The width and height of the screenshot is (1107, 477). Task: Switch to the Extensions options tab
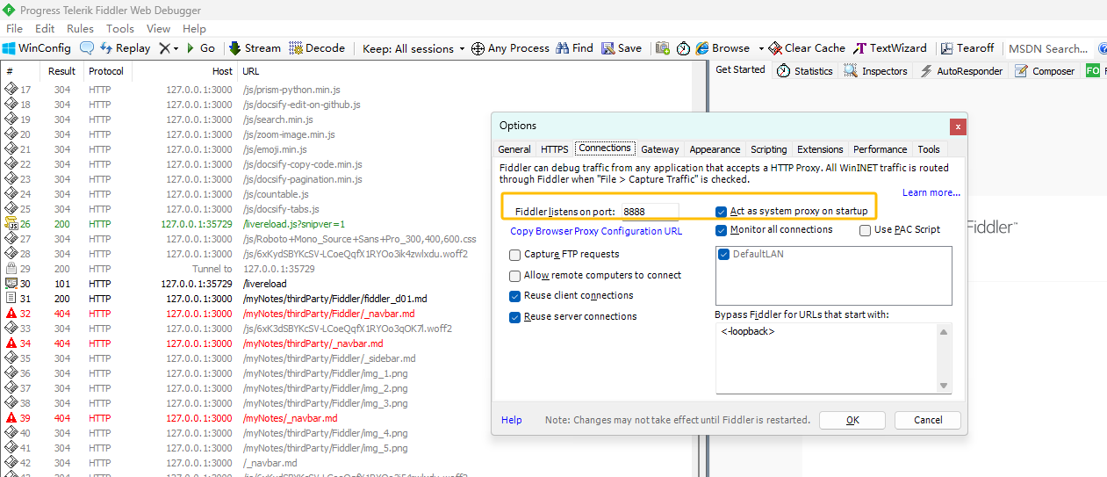[x=820, y=149]
